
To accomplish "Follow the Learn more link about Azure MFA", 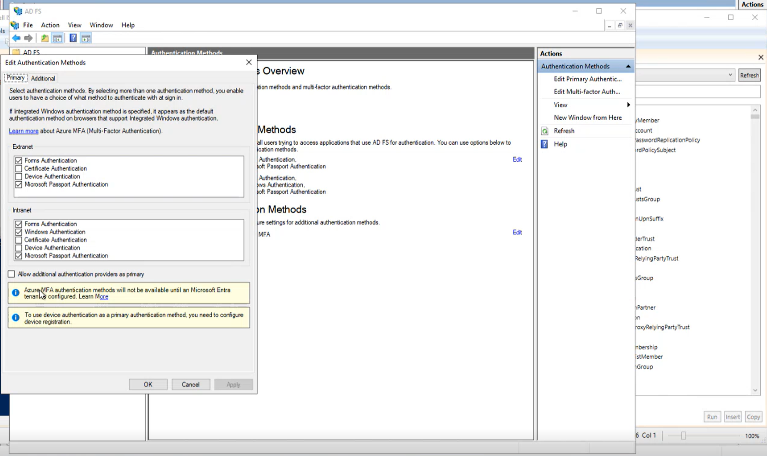I will click(24, 131).
